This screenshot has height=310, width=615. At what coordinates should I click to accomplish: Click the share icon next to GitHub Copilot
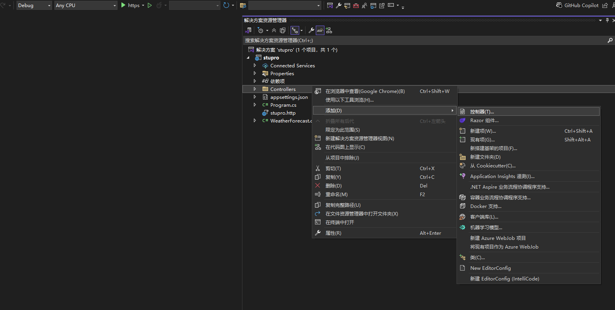(x=605, y=5)
